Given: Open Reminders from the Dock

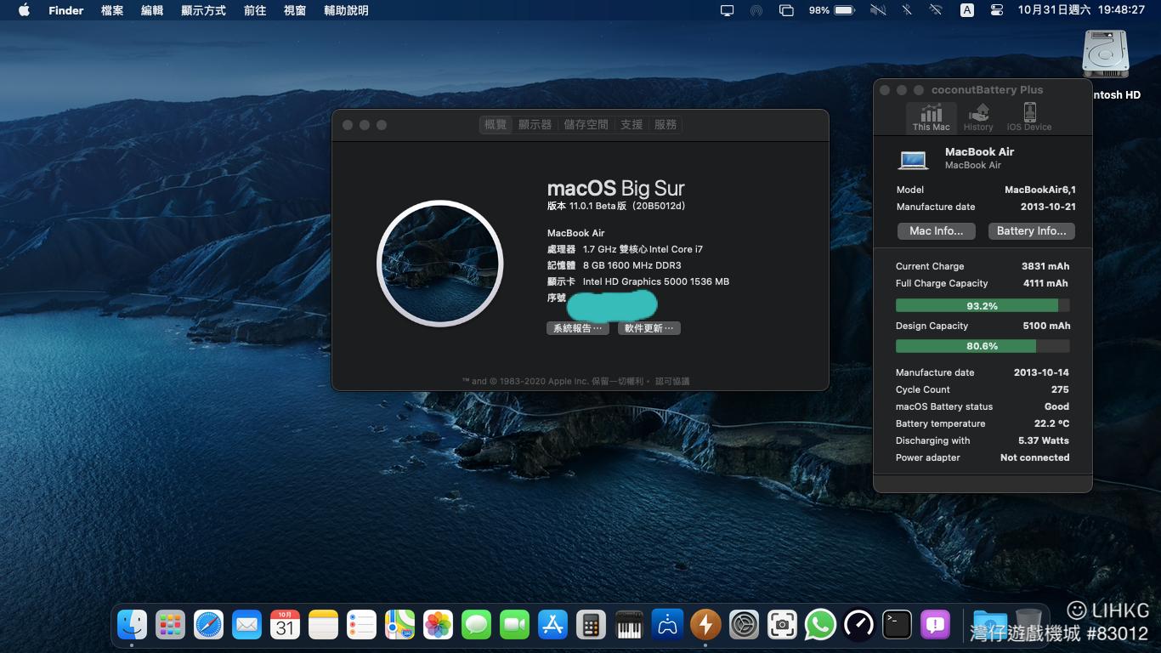Looking at the screenshot, I should click(361, 626).
